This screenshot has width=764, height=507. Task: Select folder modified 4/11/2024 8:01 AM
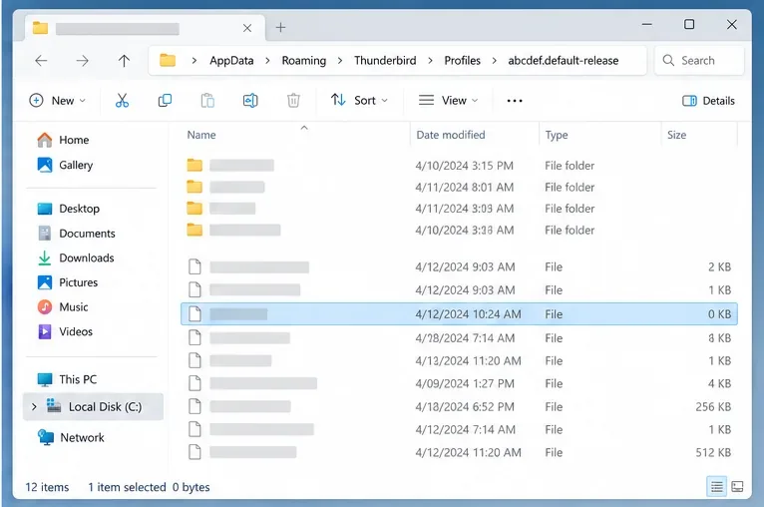(459, 188)
